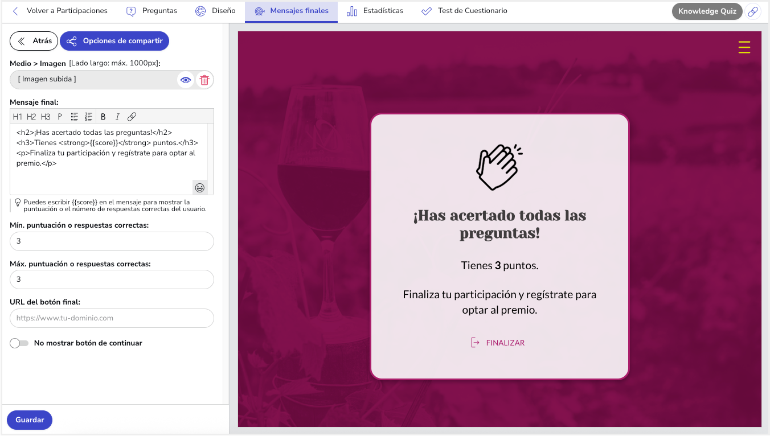Viewport: 770px width, 436px height.
Task: Click FINALIZAR in the preview card
Action: tap(498, 343)
